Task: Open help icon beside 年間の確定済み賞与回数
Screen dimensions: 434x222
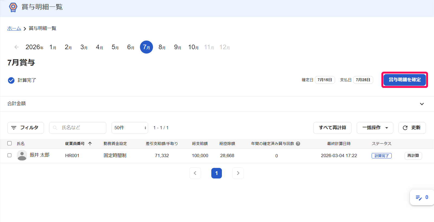Action: coord(298,144)
